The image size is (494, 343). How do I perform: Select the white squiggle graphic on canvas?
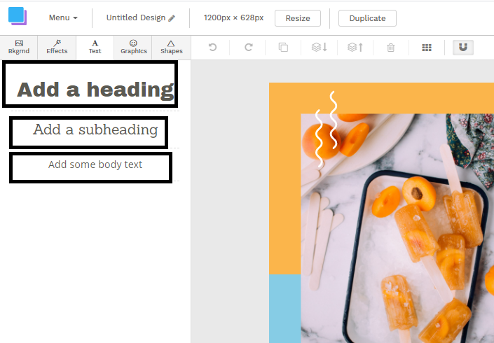pyautogui.click(x=327, y=129)
